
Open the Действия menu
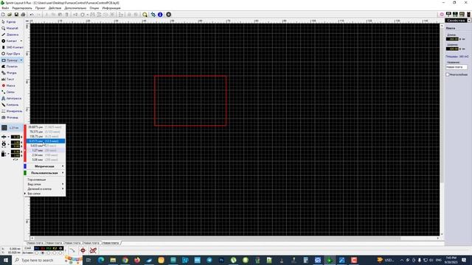(55, 8)
